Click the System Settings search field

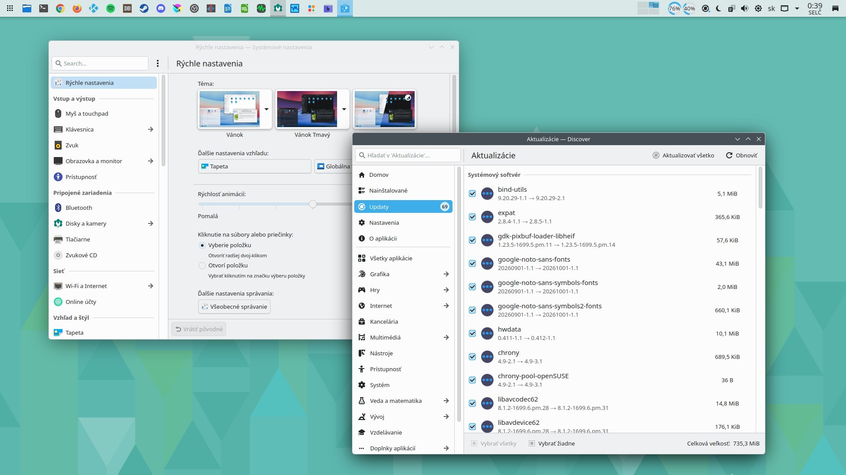100,63
